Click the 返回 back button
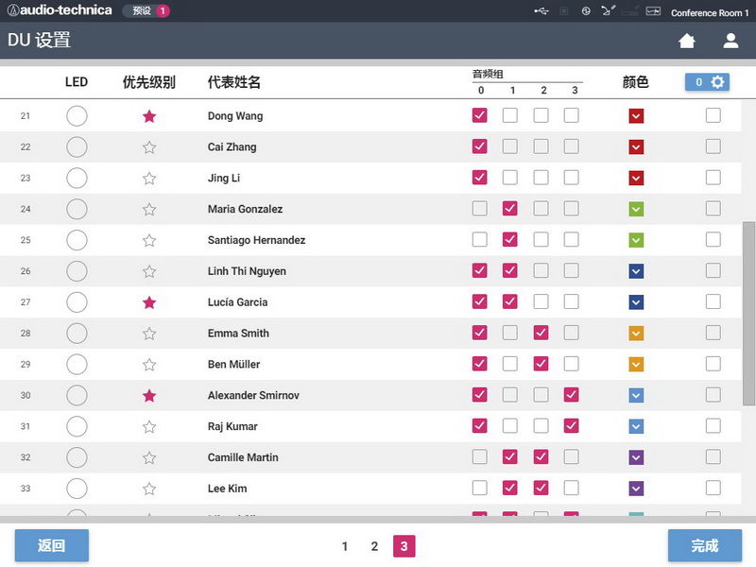The height and width of the screenshot is (567, 756). pos(51,546)
